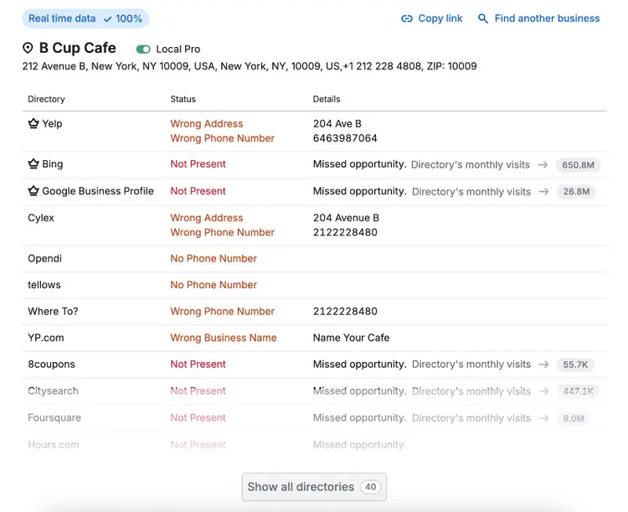Select the Foursquare directory name

click(54, 418)
